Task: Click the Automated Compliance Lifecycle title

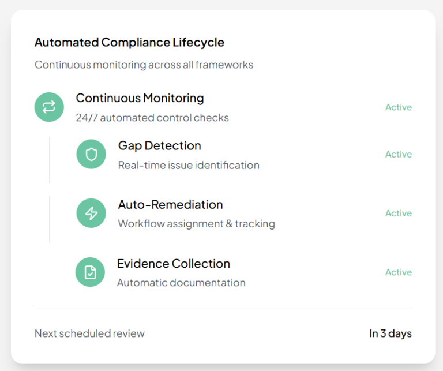Action: click(x=129, y=42)
